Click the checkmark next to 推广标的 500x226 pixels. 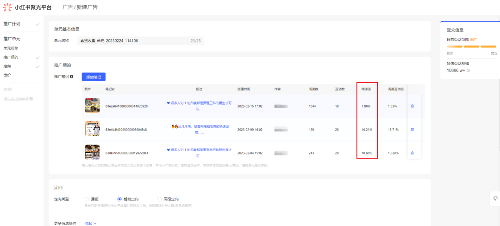point(37,58)
